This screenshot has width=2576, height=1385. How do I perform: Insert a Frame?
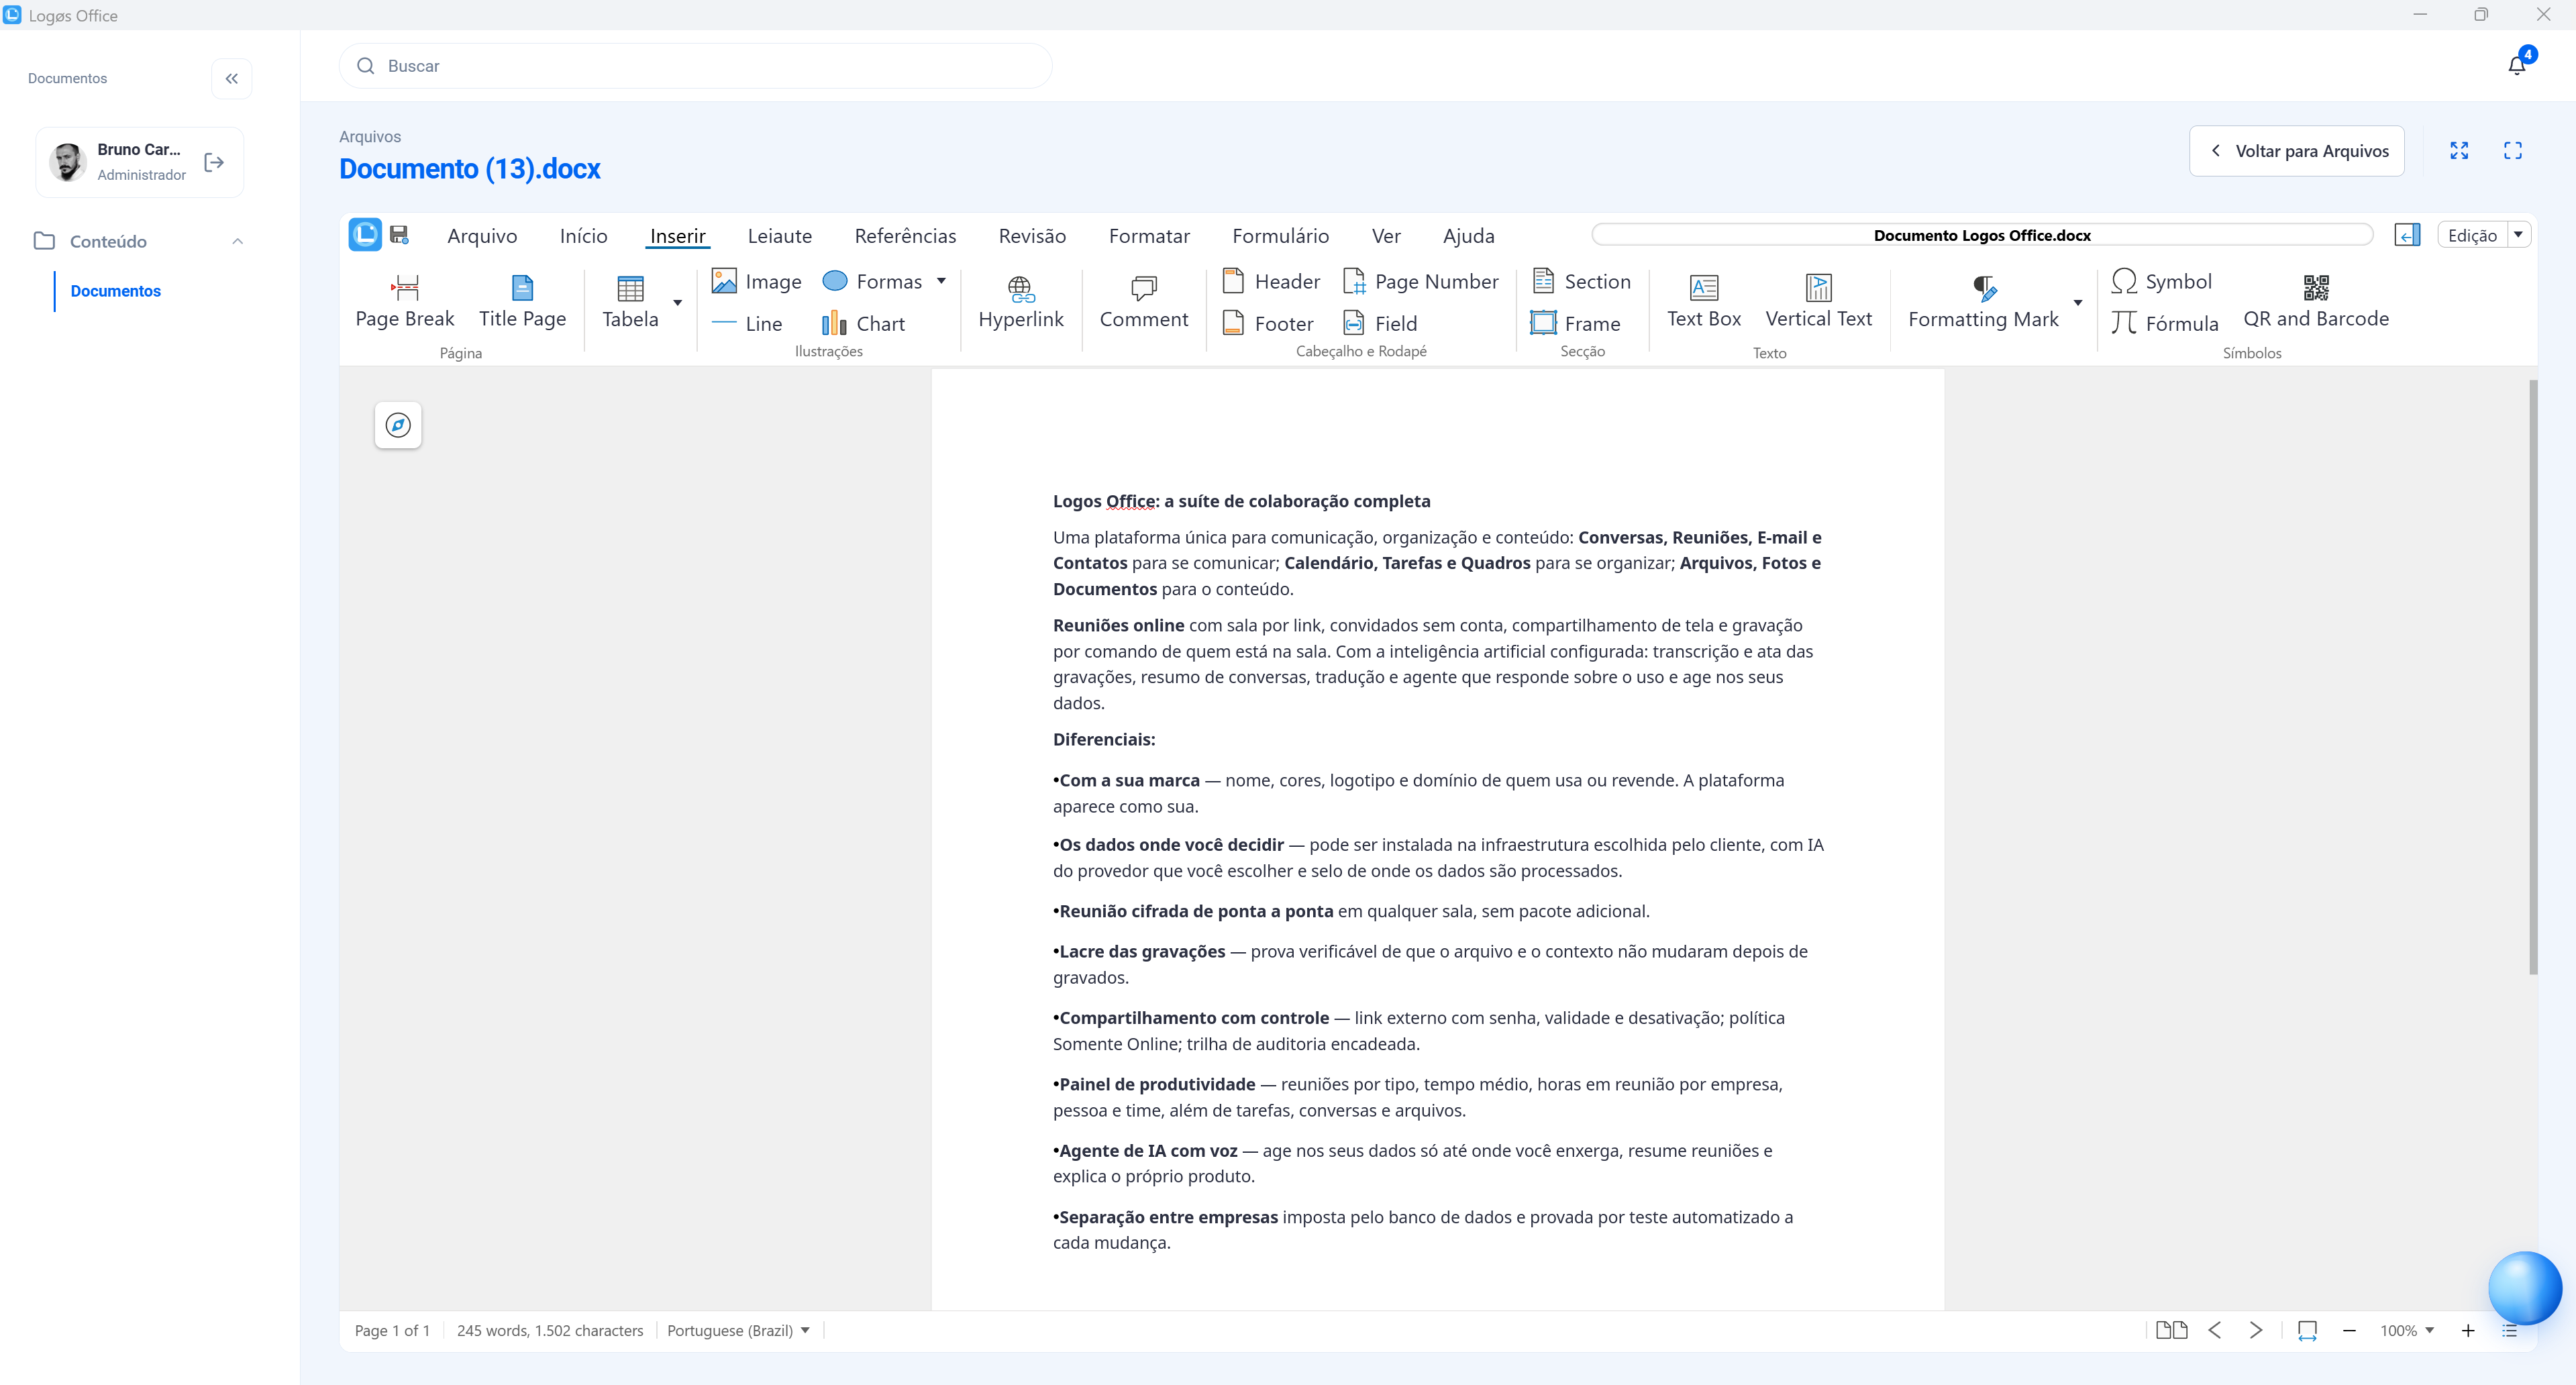[x=1575, y=323]
